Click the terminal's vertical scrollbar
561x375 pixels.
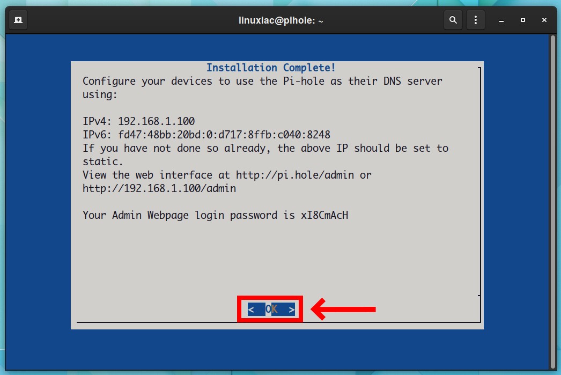553,202
